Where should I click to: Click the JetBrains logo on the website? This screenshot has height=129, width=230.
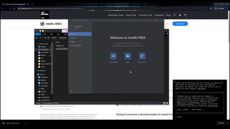pyautogui.click(x=45, y=15)
